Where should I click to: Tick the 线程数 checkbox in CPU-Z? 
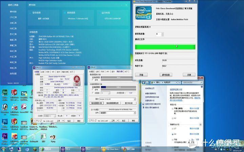(x=93, y=93)
